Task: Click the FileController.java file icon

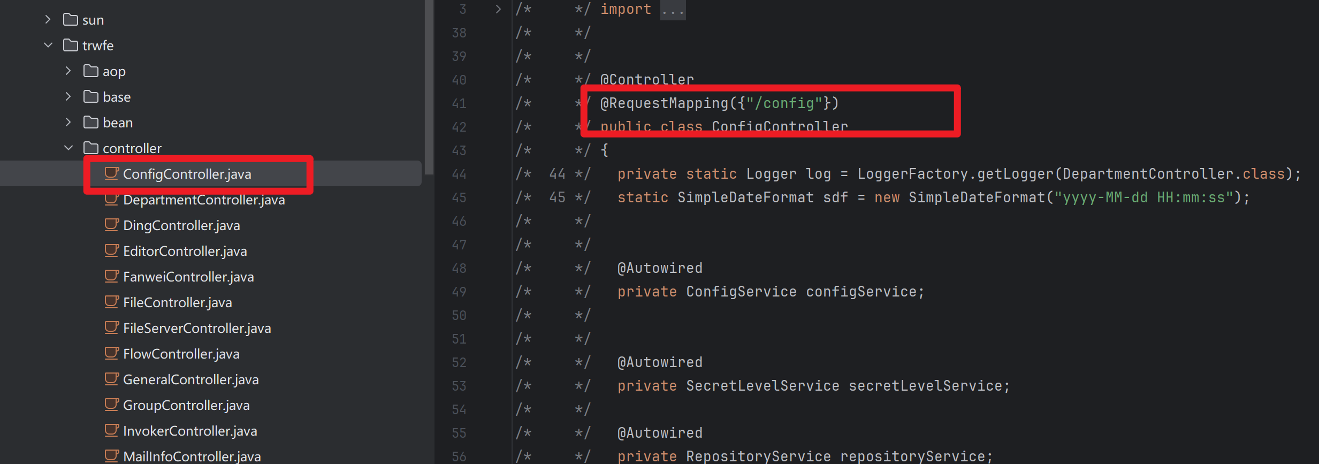Action: pos(111,302)
